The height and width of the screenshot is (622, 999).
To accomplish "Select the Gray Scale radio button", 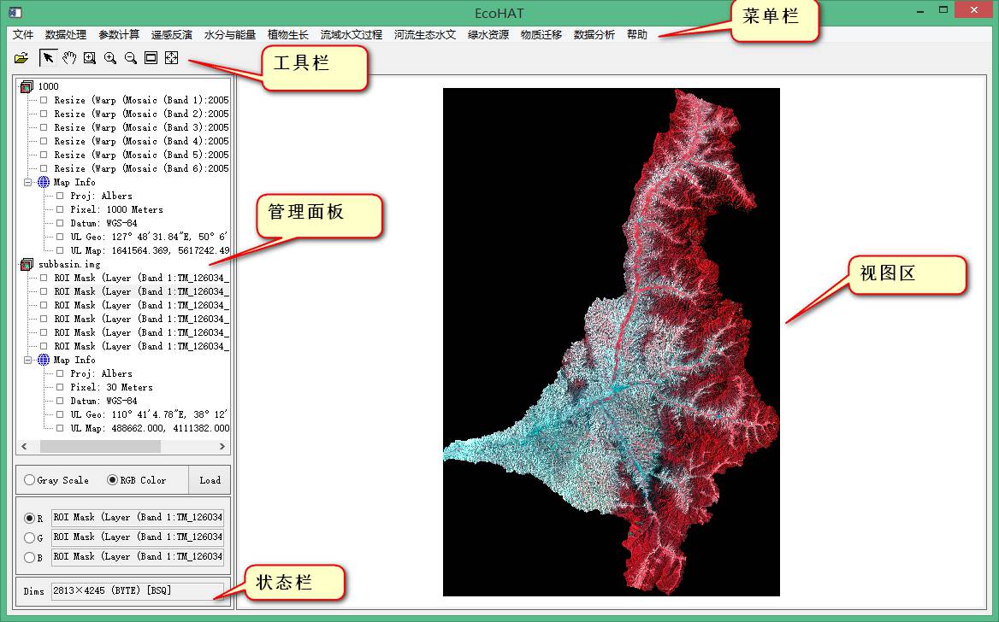I will 30,480.
